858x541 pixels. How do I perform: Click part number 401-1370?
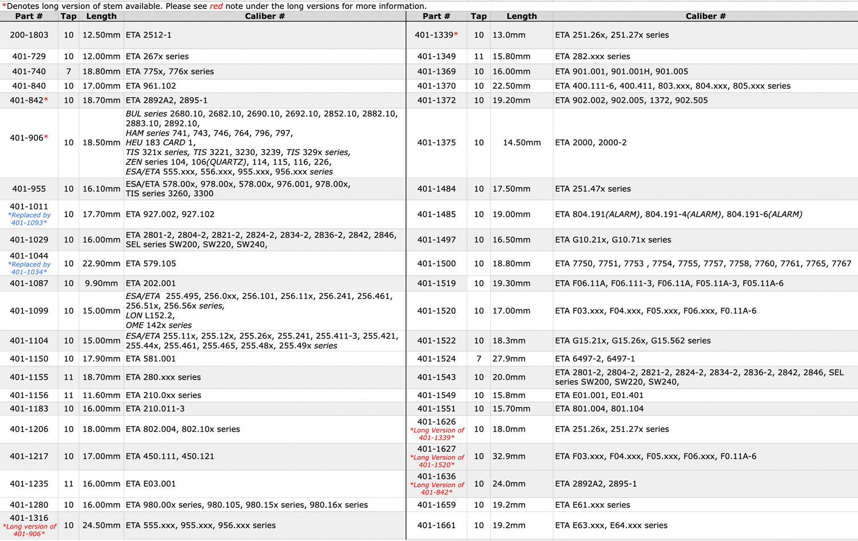(x=436, y=86)
